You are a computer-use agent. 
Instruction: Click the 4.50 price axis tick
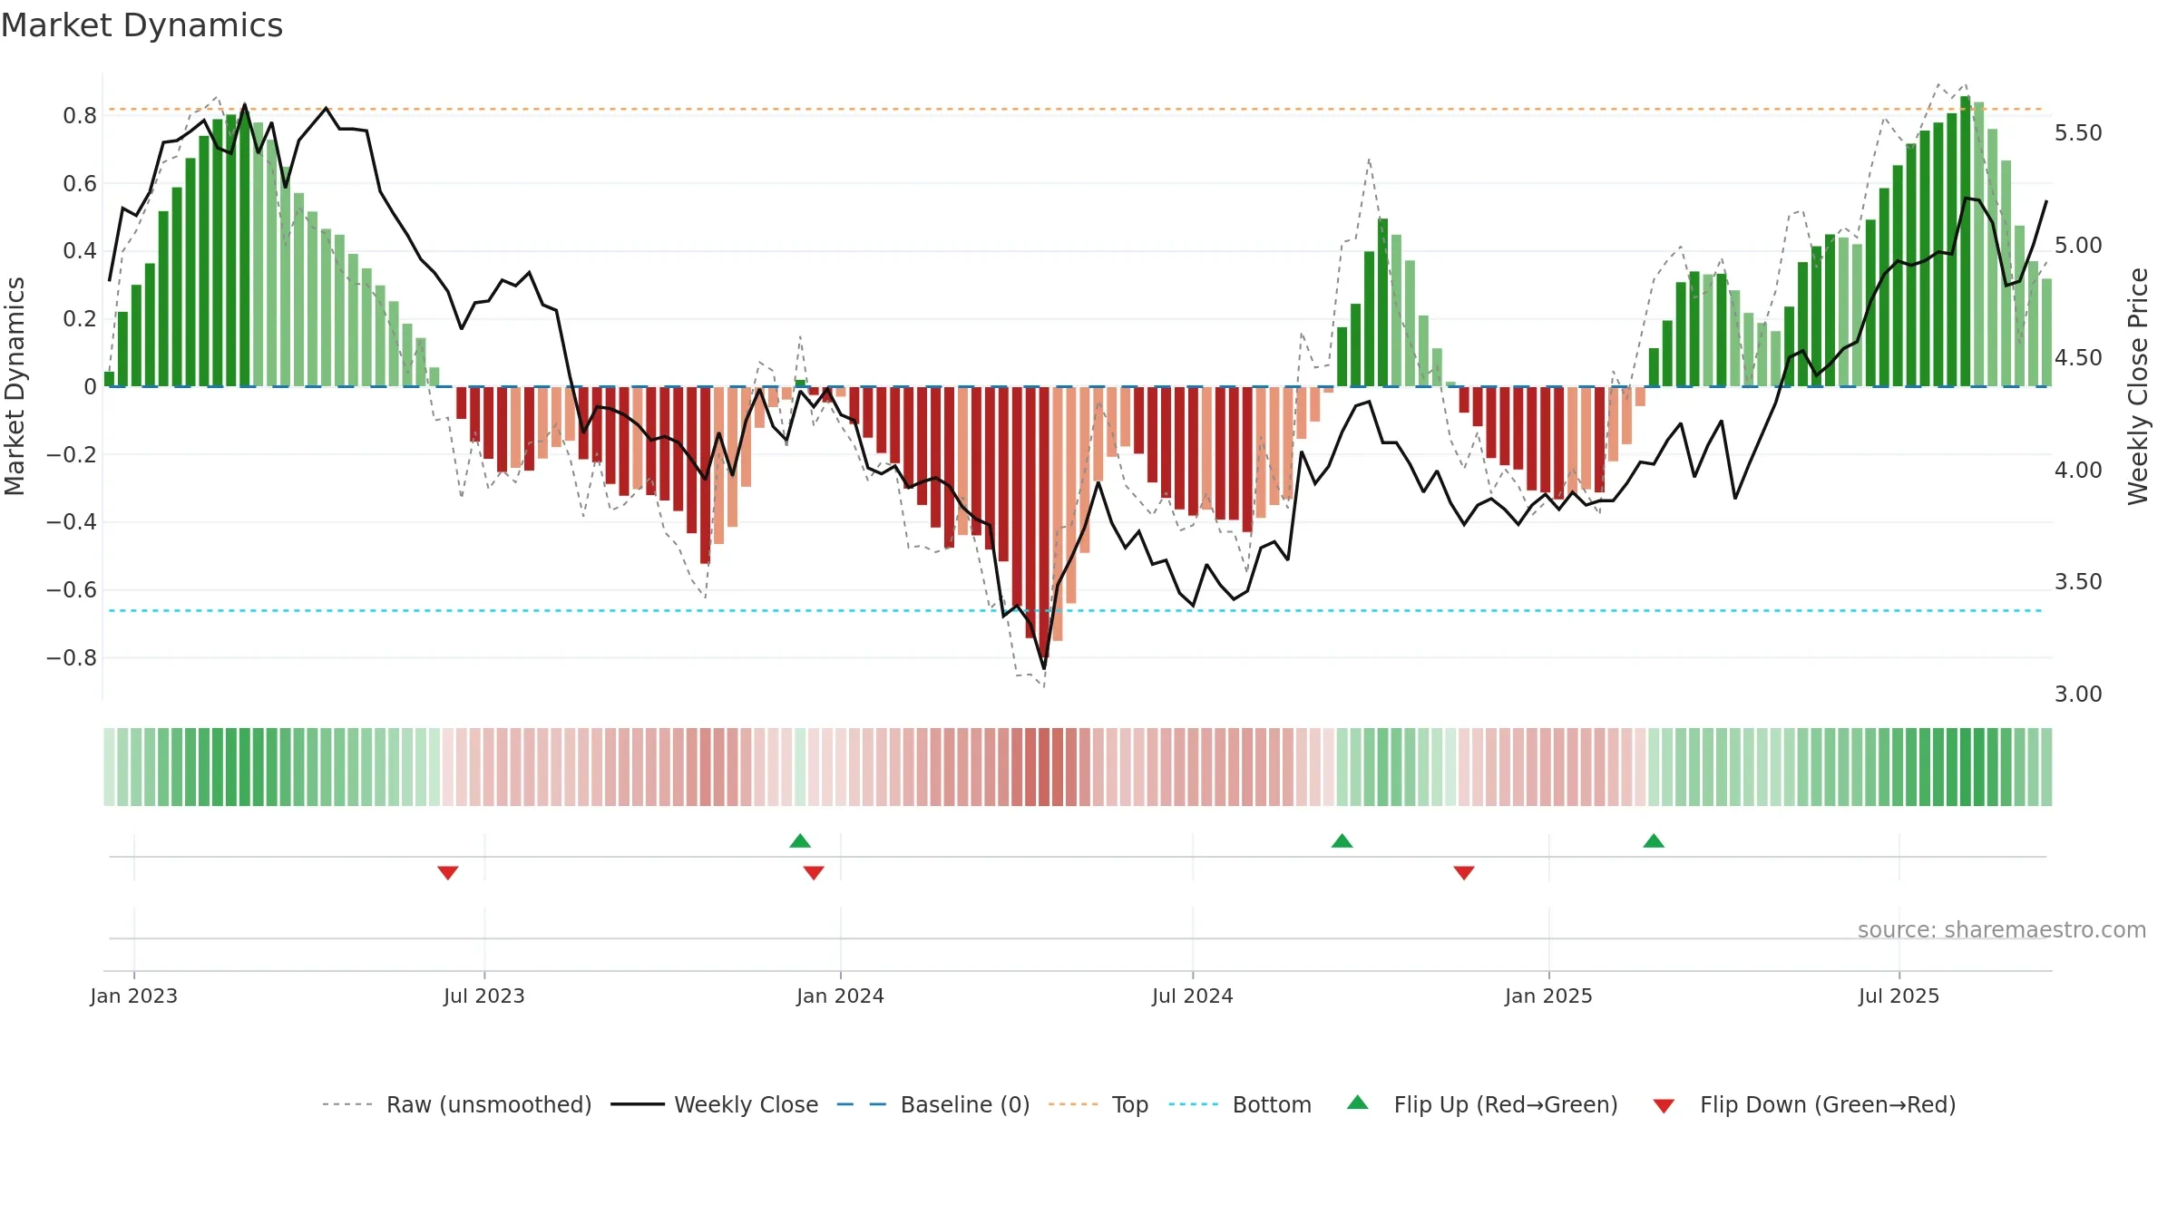tap(2078, 358)
